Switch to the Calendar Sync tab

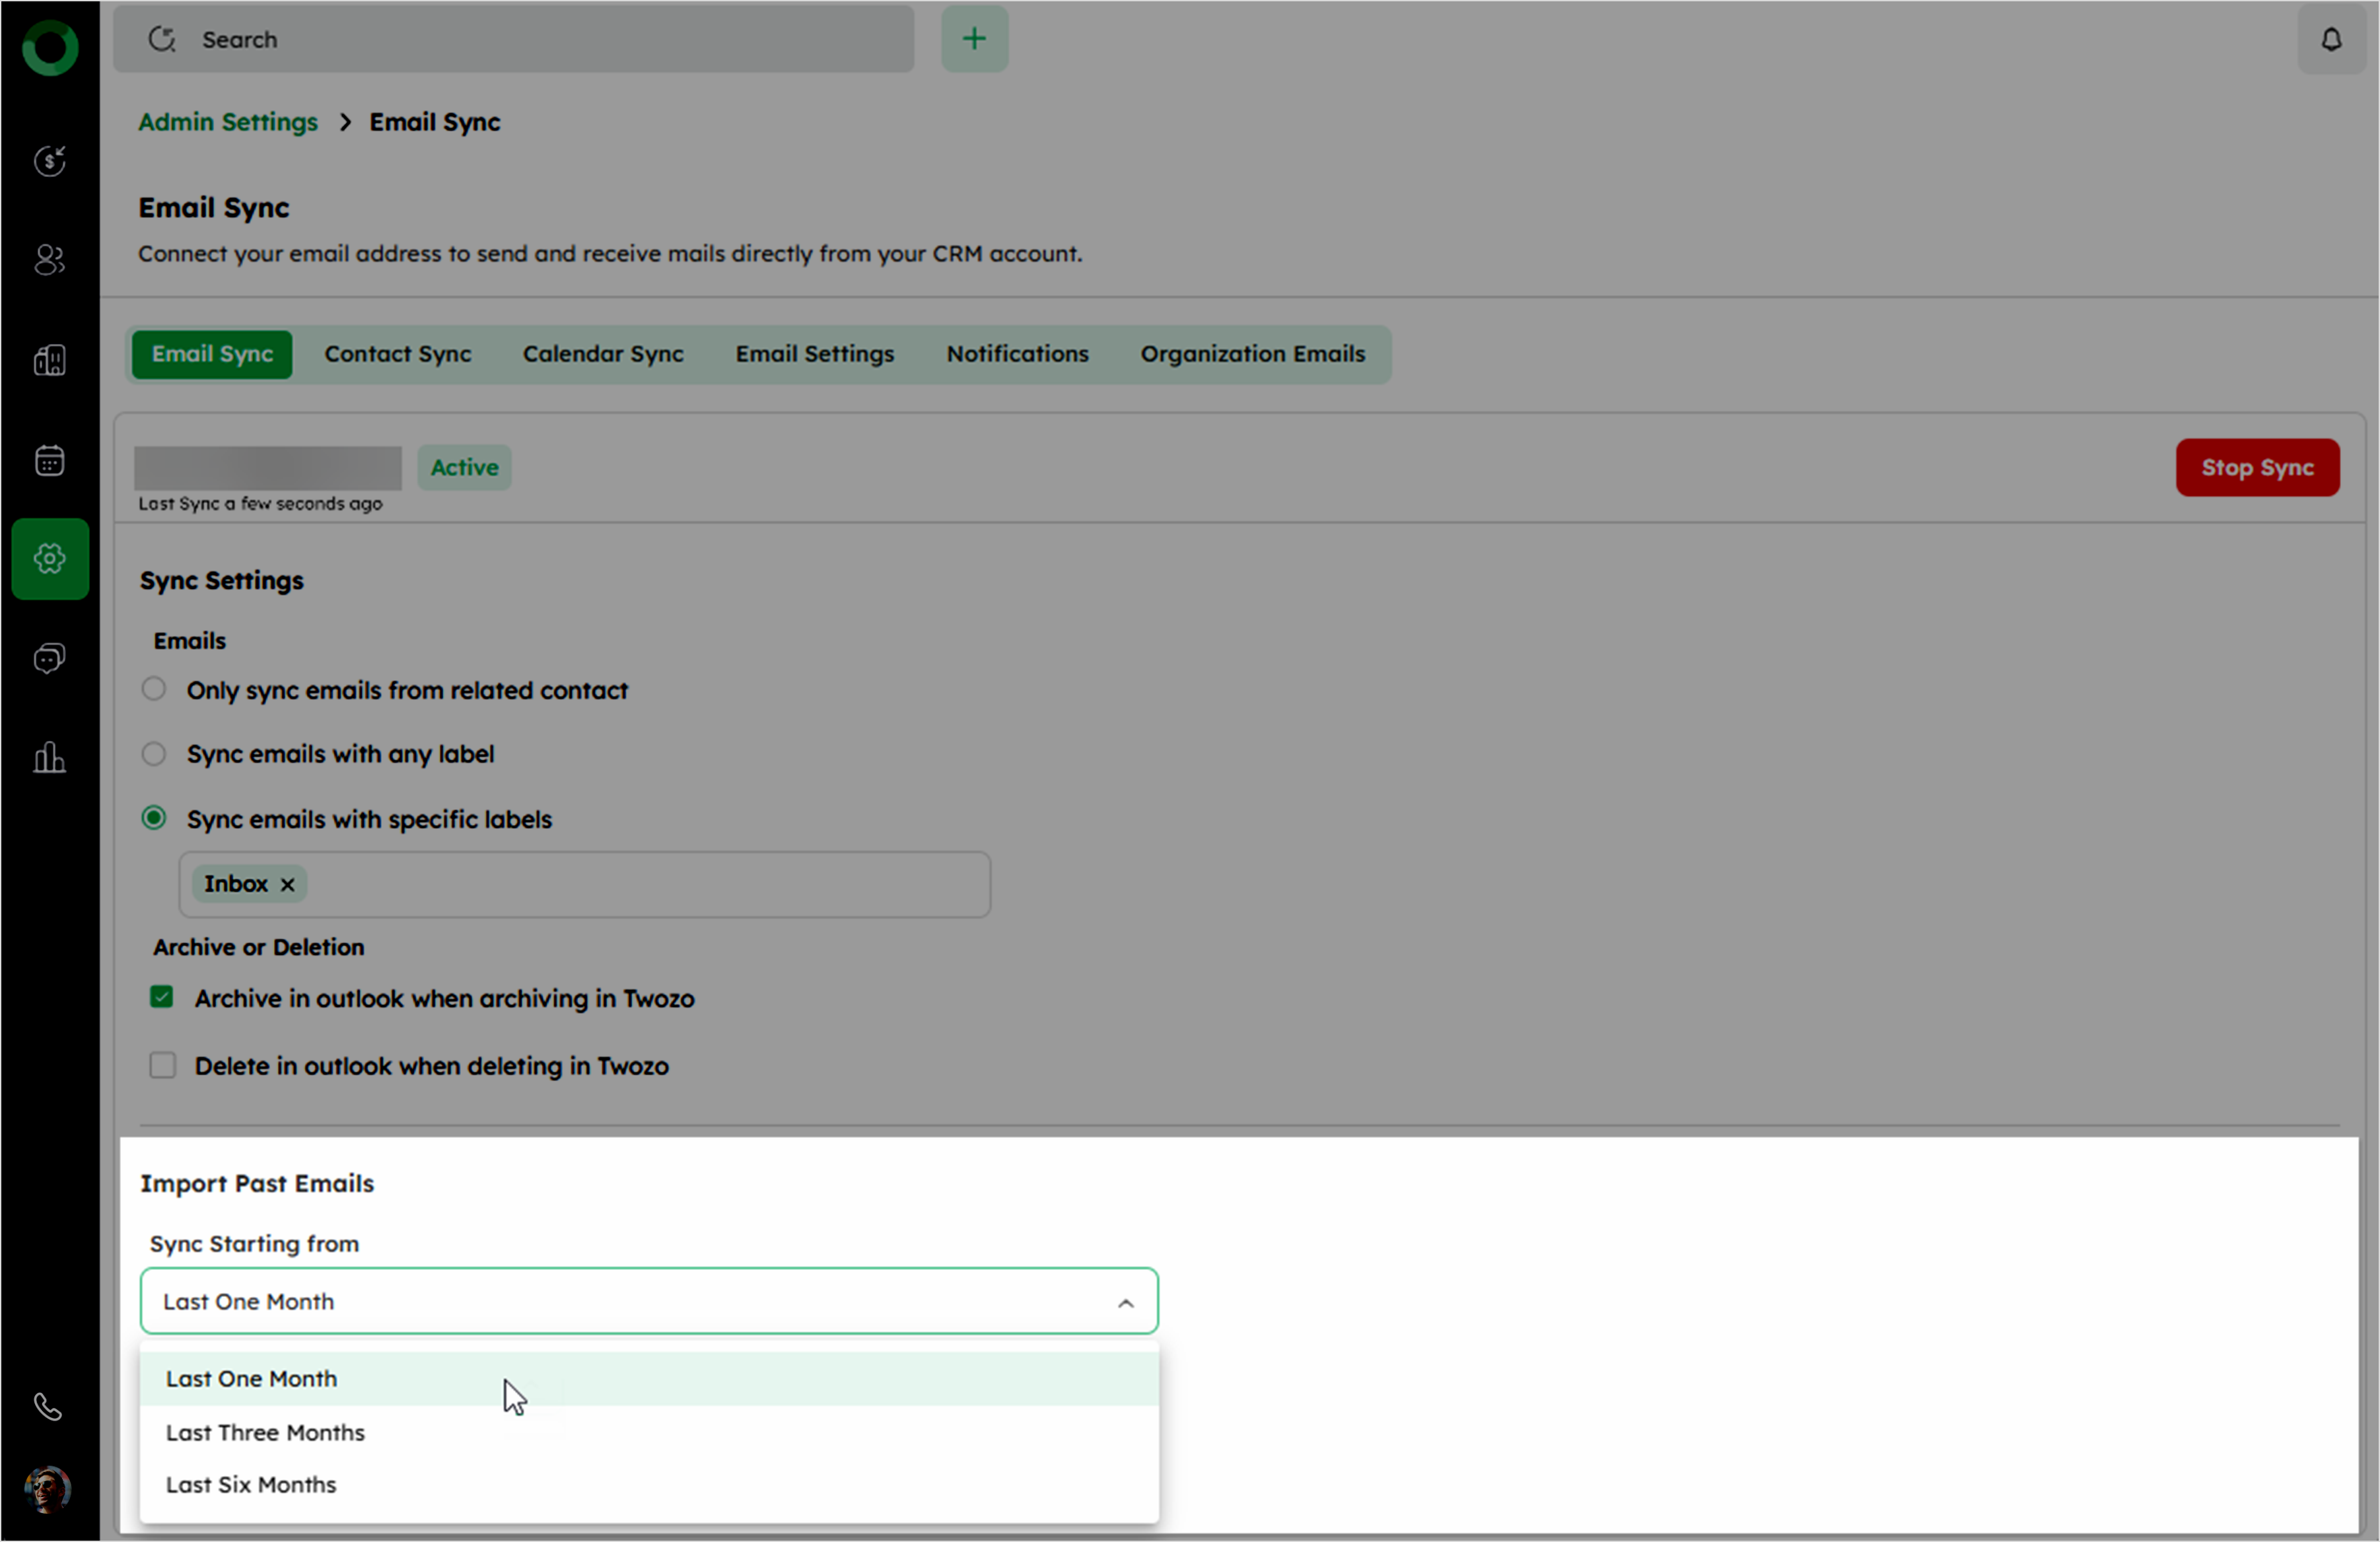[x=602, y=354]
